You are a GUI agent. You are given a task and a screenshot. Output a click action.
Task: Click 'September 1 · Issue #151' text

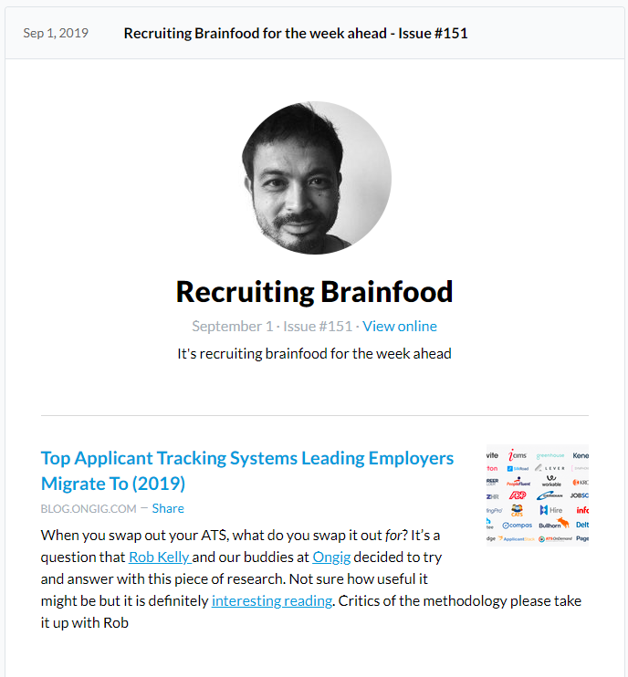point(272,326)
